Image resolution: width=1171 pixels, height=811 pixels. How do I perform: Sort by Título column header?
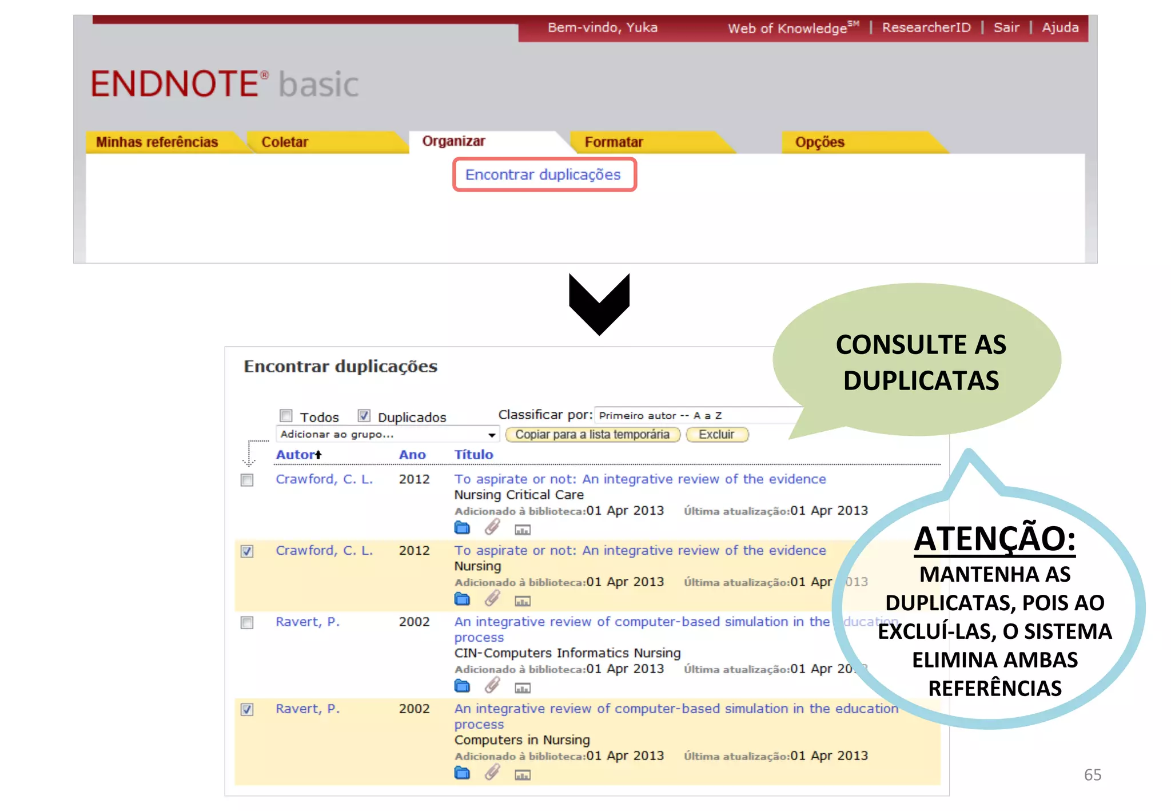(473, 455)
